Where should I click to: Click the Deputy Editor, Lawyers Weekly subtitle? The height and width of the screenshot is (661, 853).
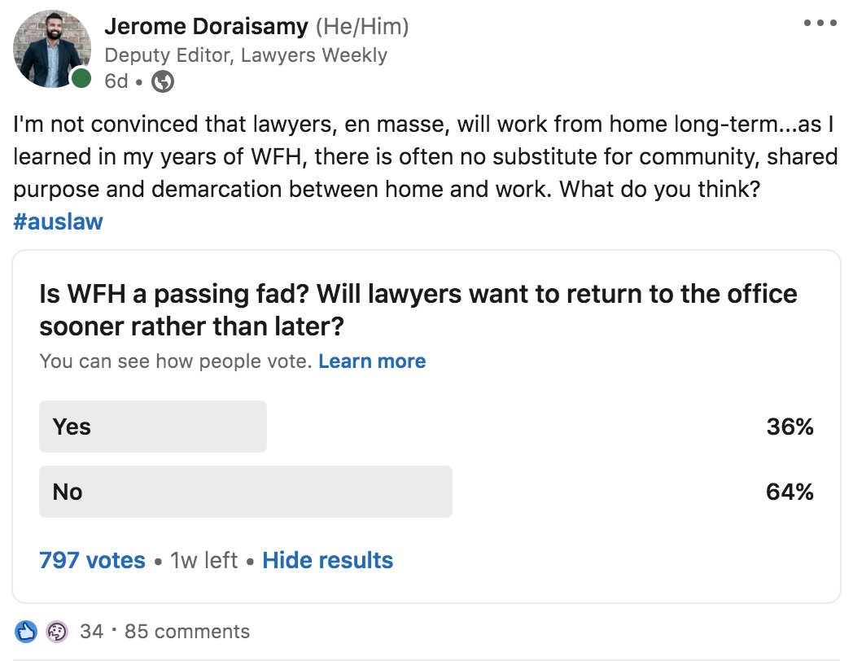pyautogui.click(x=246, y=55)
